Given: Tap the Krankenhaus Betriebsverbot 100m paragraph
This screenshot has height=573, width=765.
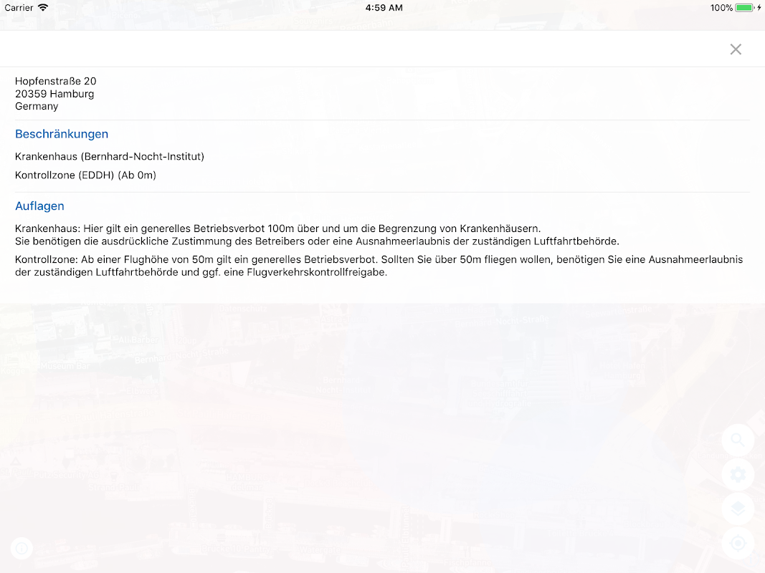Looking at the screenshot, I should tap(317, 235).
